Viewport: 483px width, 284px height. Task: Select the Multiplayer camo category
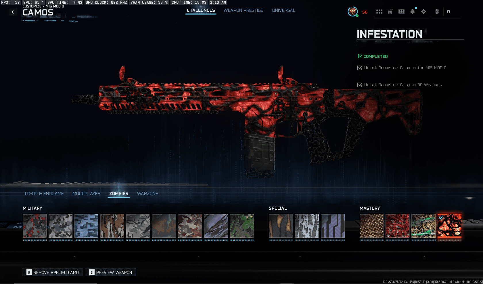coord(87,194)
